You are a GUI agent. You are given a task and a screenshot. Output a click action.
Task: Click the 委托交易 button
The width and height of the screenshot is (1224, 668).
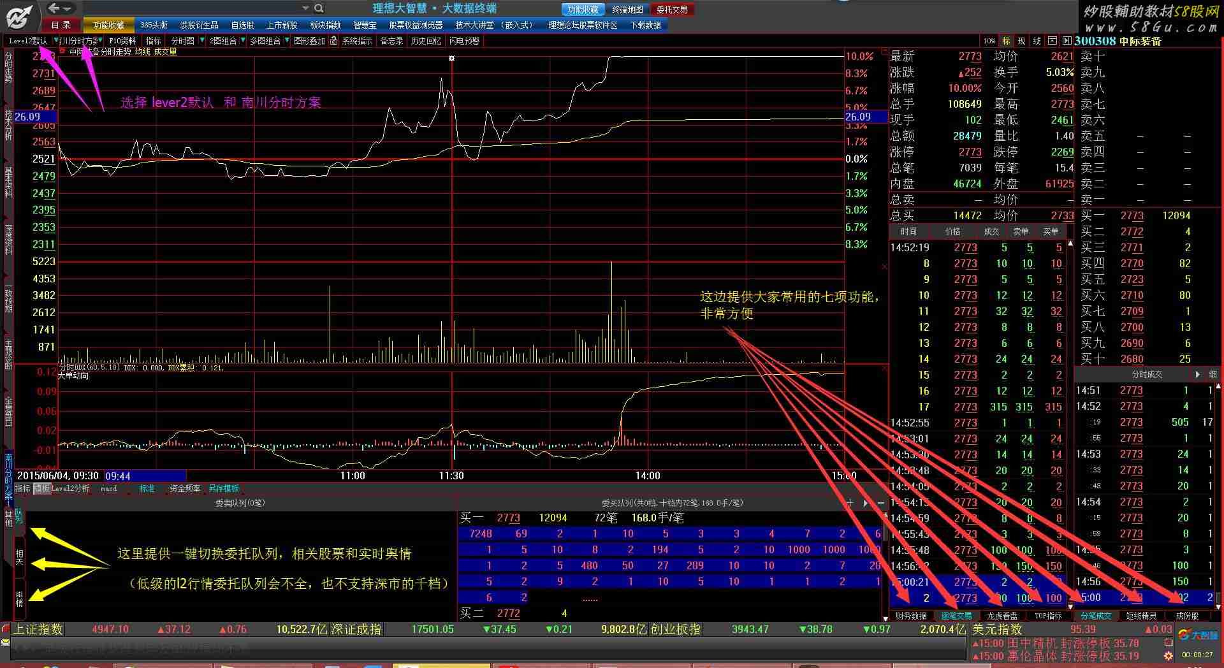[x=672, y=10]
